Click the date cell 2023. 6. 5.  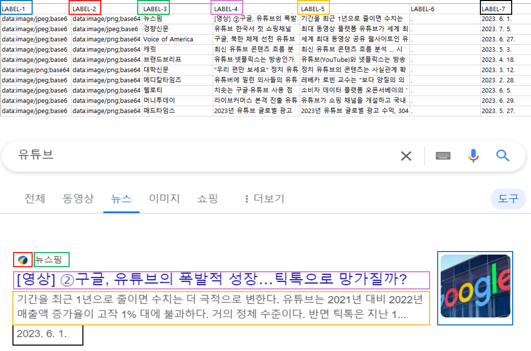tap(505, 90)
